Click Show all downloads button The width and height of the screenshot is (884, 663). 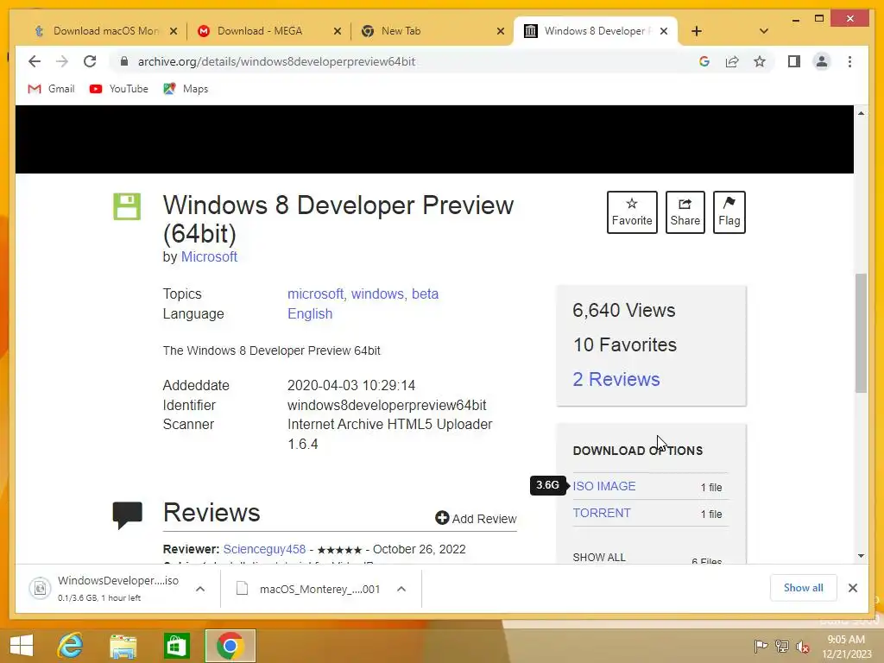803,588
